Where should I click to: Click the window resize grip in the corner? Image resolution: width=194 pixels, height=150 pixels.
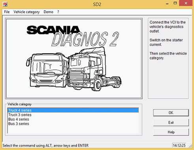pyautogui.click(x=190, y=146)
